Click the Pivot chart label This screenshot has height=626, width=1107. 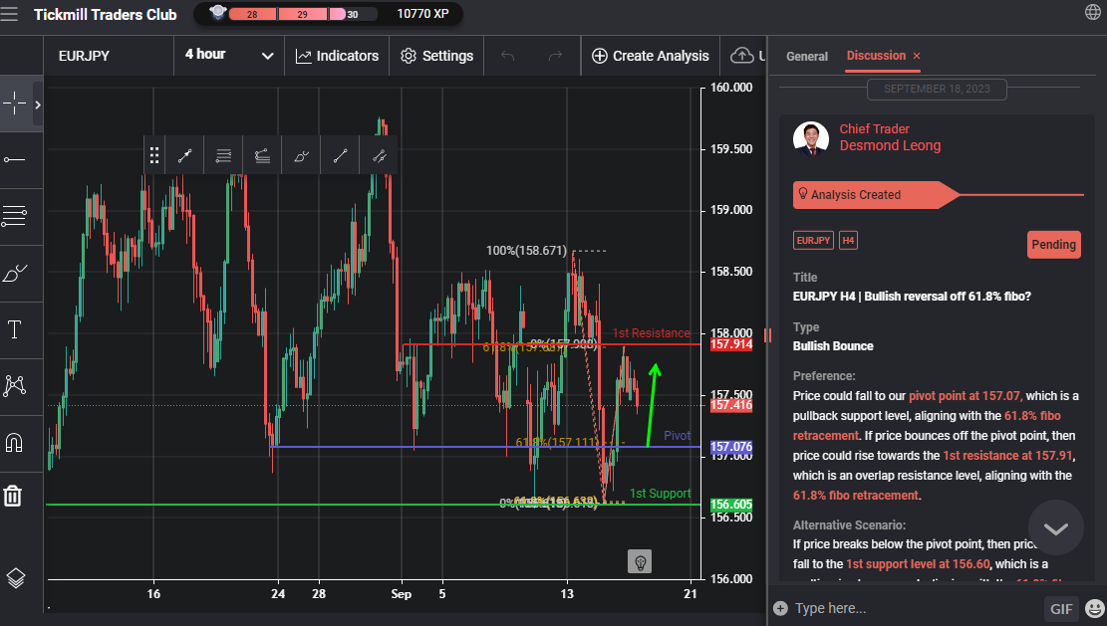[677, 436]
